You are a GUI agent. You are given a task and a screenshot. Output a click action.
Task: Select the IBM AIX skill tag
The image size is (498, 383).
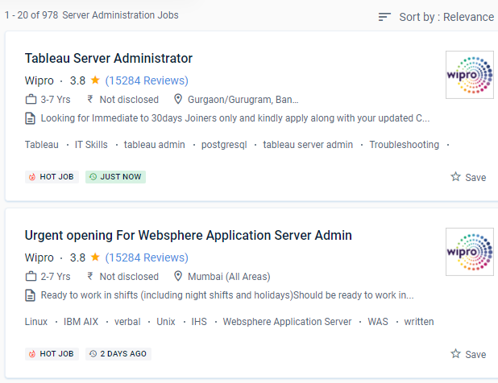[81, 322]
